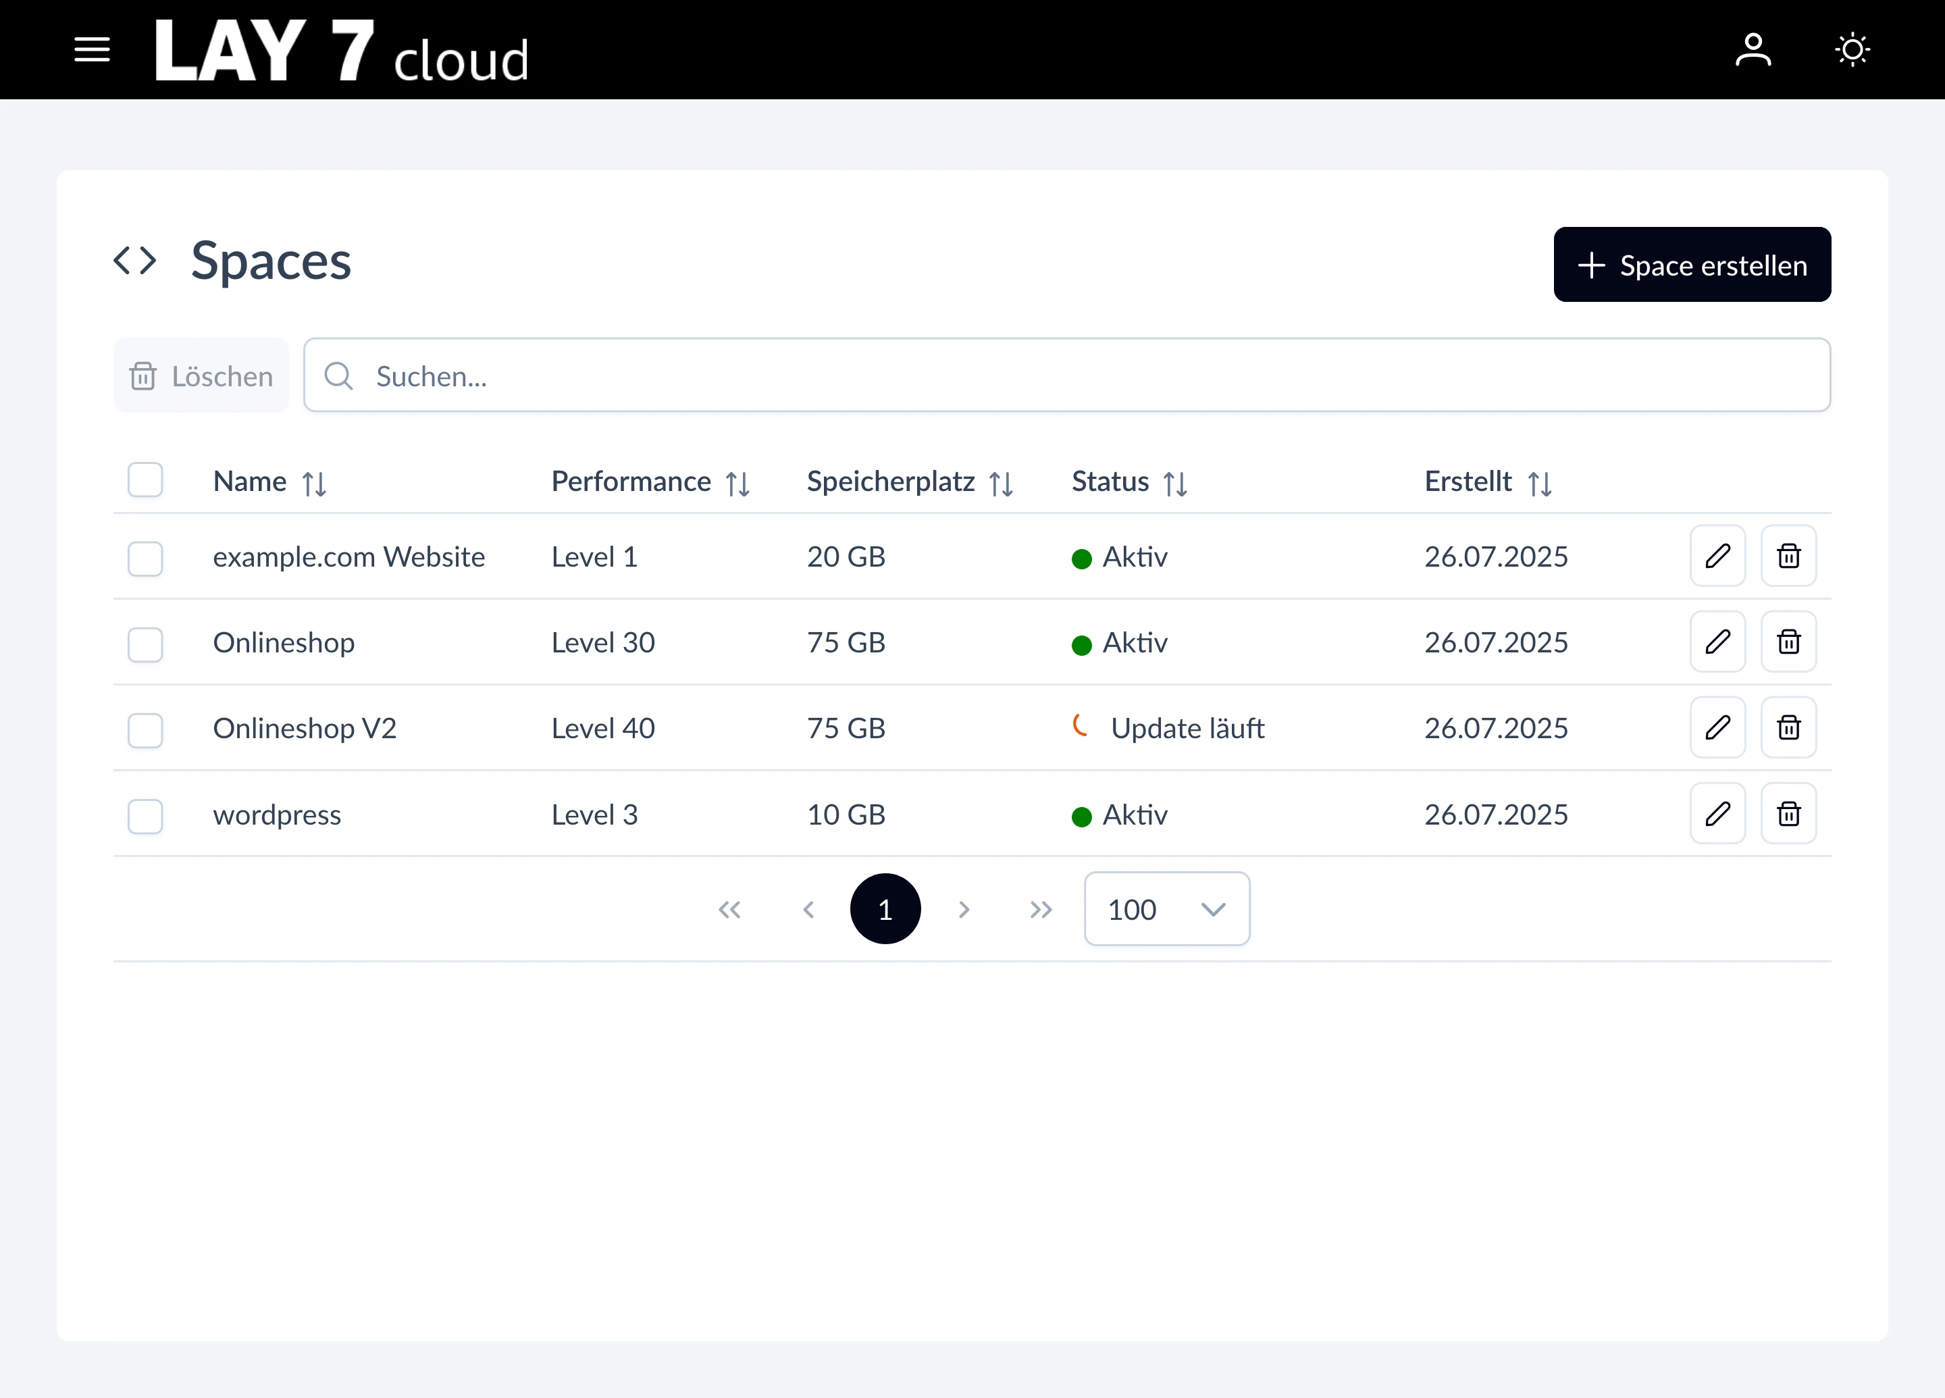Edit the wordpress space
The height and width of the screenshot is (1398, 1945).
(x=1717, y=813)
